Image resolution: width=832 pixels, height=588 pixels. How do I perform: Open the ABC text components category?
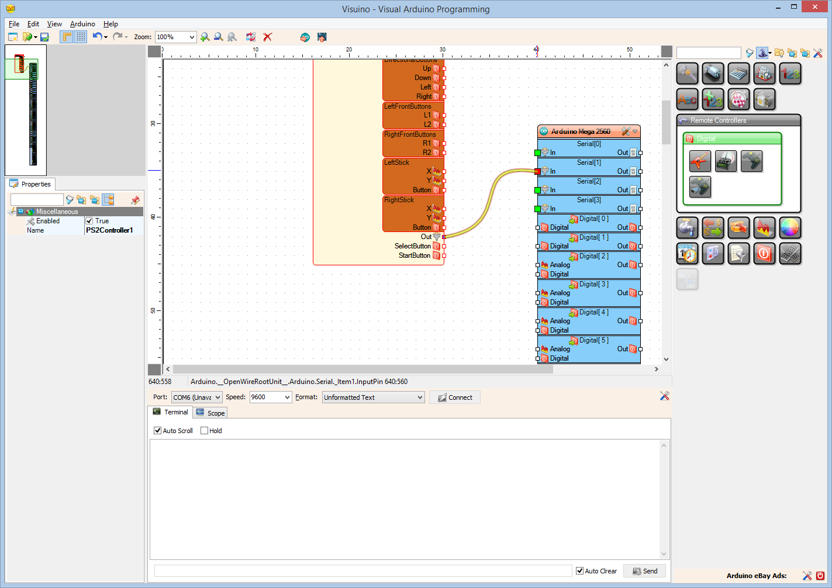[x=687, y=99]
